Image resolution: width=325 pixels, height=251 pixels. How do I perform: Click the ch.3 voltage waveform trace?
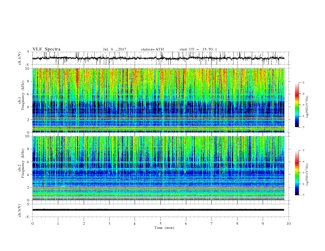158,210
